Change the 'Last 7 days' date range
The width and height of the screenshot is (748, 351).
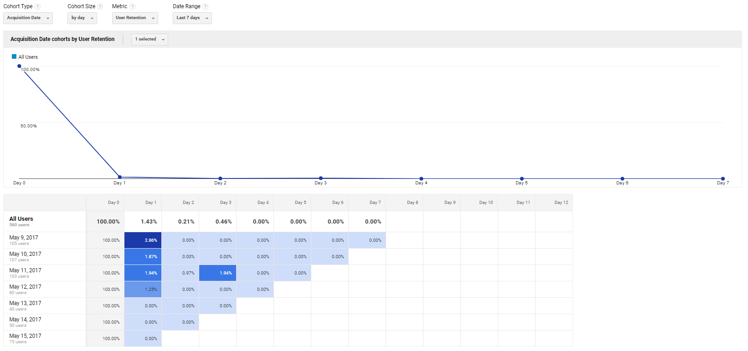[x=192, y=18]
